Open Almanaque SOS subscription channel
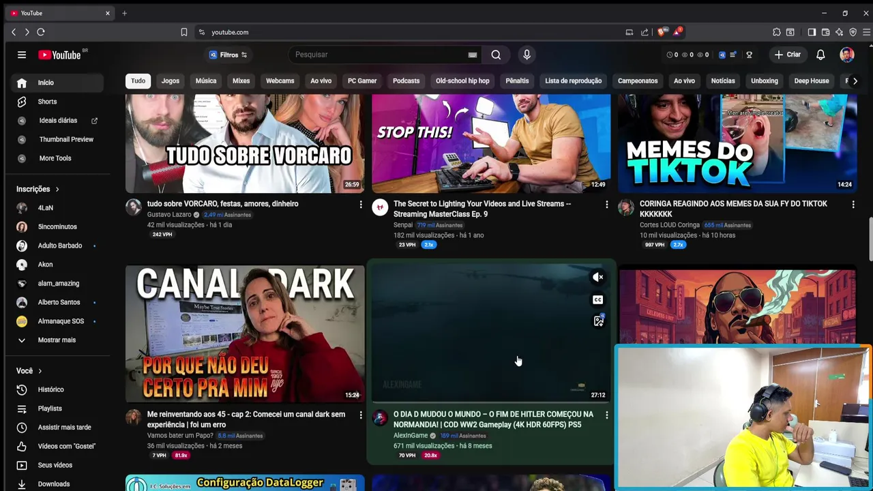Image resolution: width=873 pixels, height=491 pixels. click(x=57, y=321)
